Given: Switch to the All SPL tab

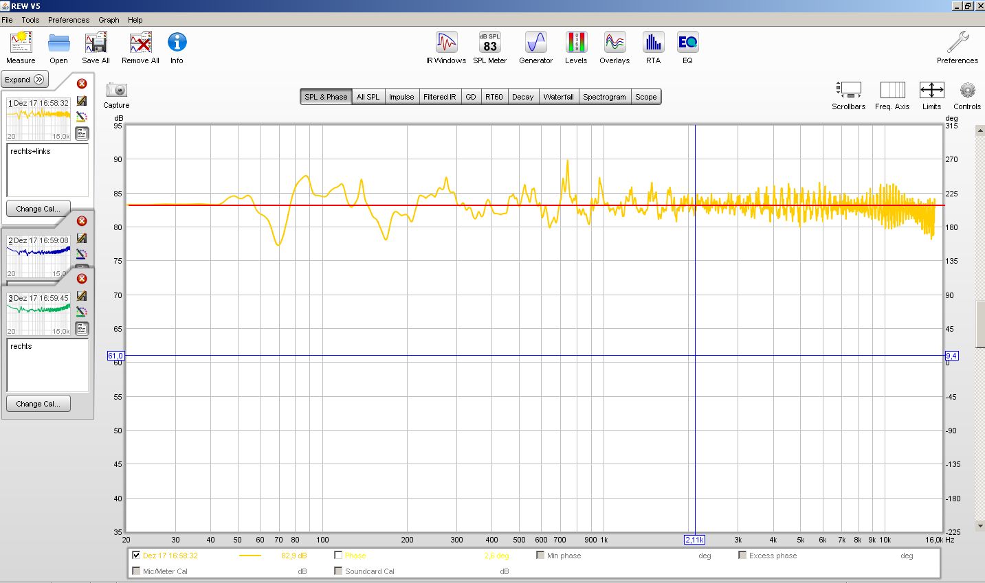Looking at the screenshot, I should click(x=368, y=97).
